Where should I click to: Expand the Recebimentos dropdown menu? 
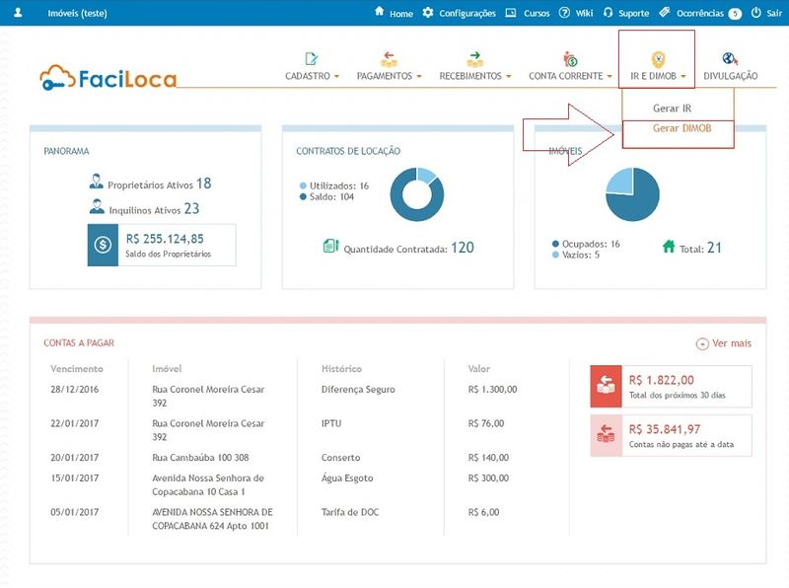coord(475,75)
